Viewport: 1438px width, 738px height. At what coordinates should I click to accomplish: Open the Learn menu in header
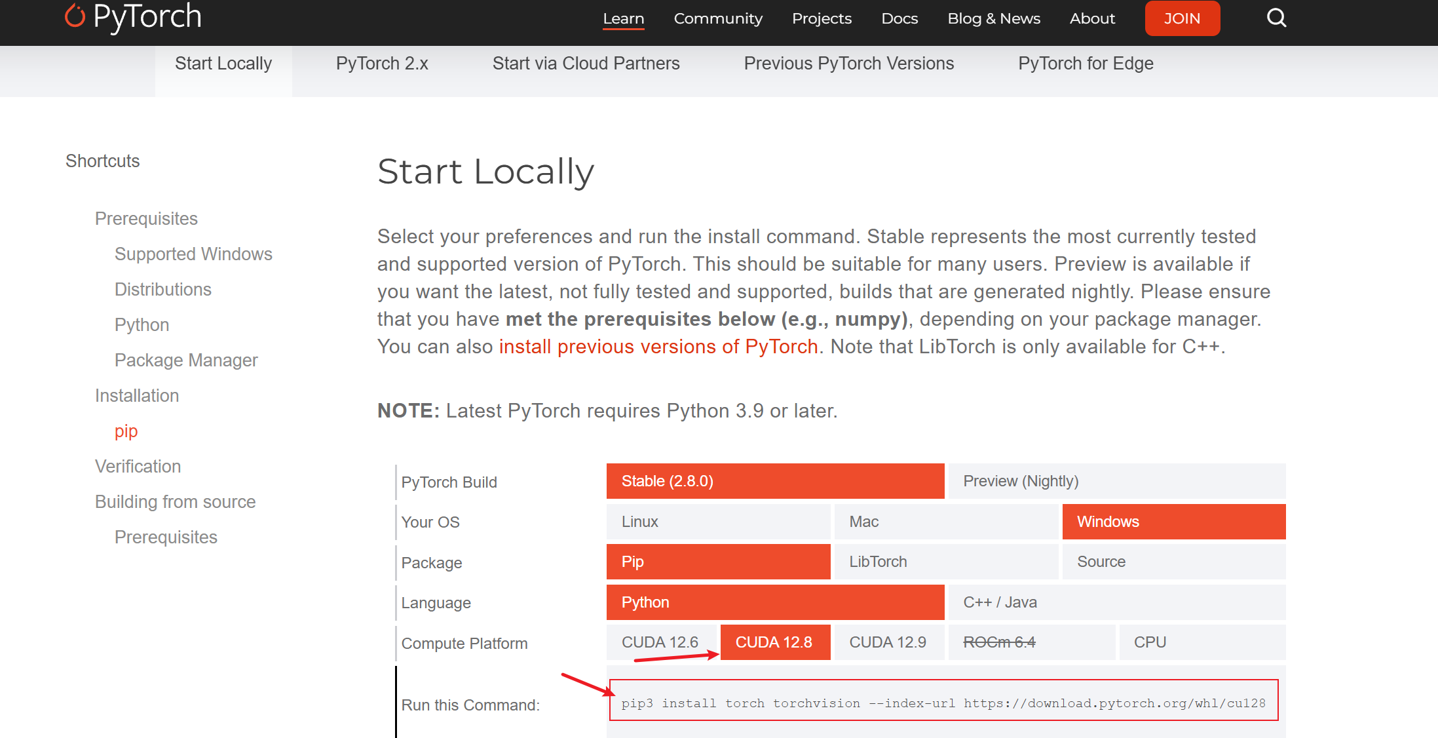tap(623, 18)
